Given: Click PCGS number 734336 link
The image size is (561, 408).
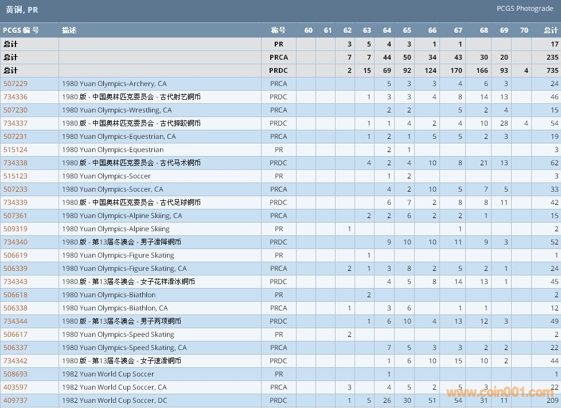Looking at the screenshot, I should (x=15, y=97).
